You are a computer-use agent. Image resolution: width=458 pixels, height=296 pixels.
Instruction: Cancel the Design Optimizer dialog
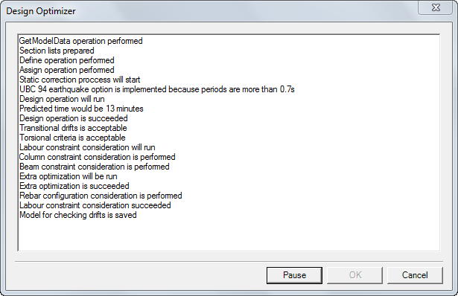[415, 275]
